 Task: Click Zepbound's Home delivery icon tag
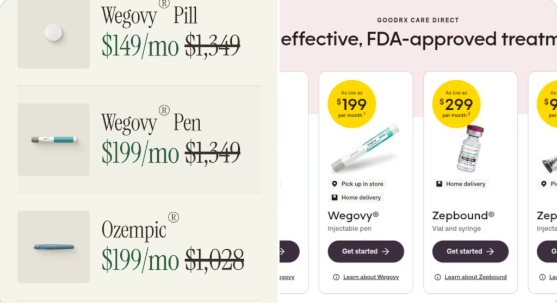click(440, 184)
